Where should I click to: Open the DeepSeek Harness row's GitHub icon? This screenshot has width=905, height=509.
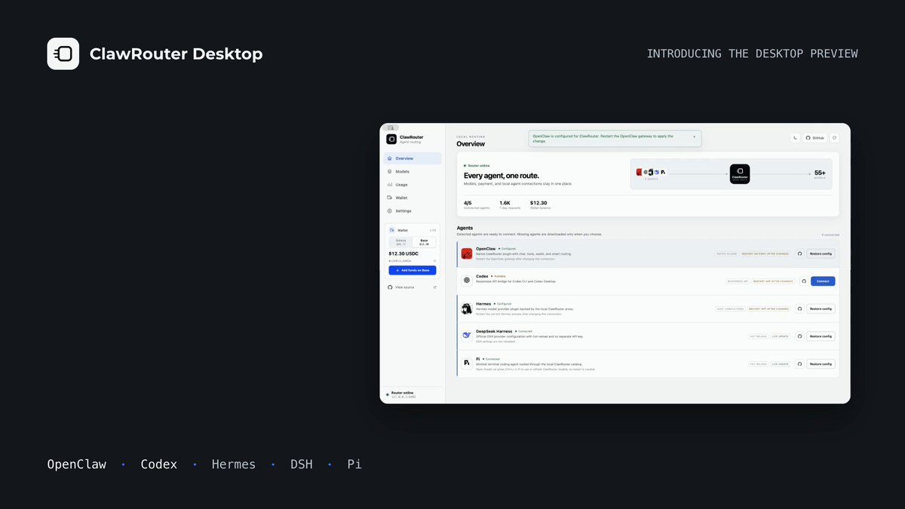[800, 336]
